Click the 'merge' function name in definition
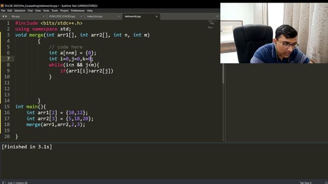Screen dimensions: 328x184 [36, 35]
